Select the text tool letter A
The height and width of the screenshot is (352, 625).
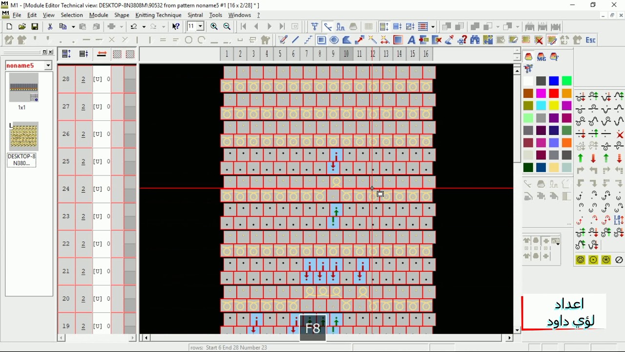(x=411, y=40)
